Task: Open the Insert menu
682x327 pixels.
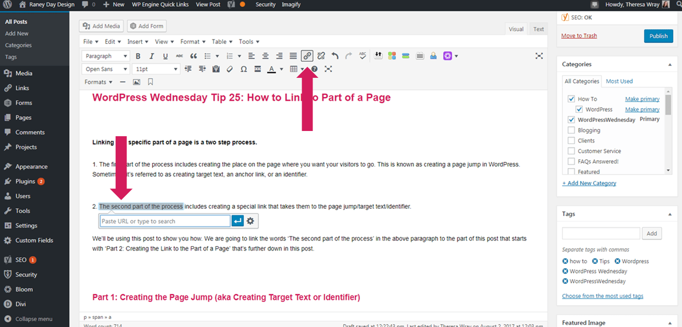Action: [138, 42]
